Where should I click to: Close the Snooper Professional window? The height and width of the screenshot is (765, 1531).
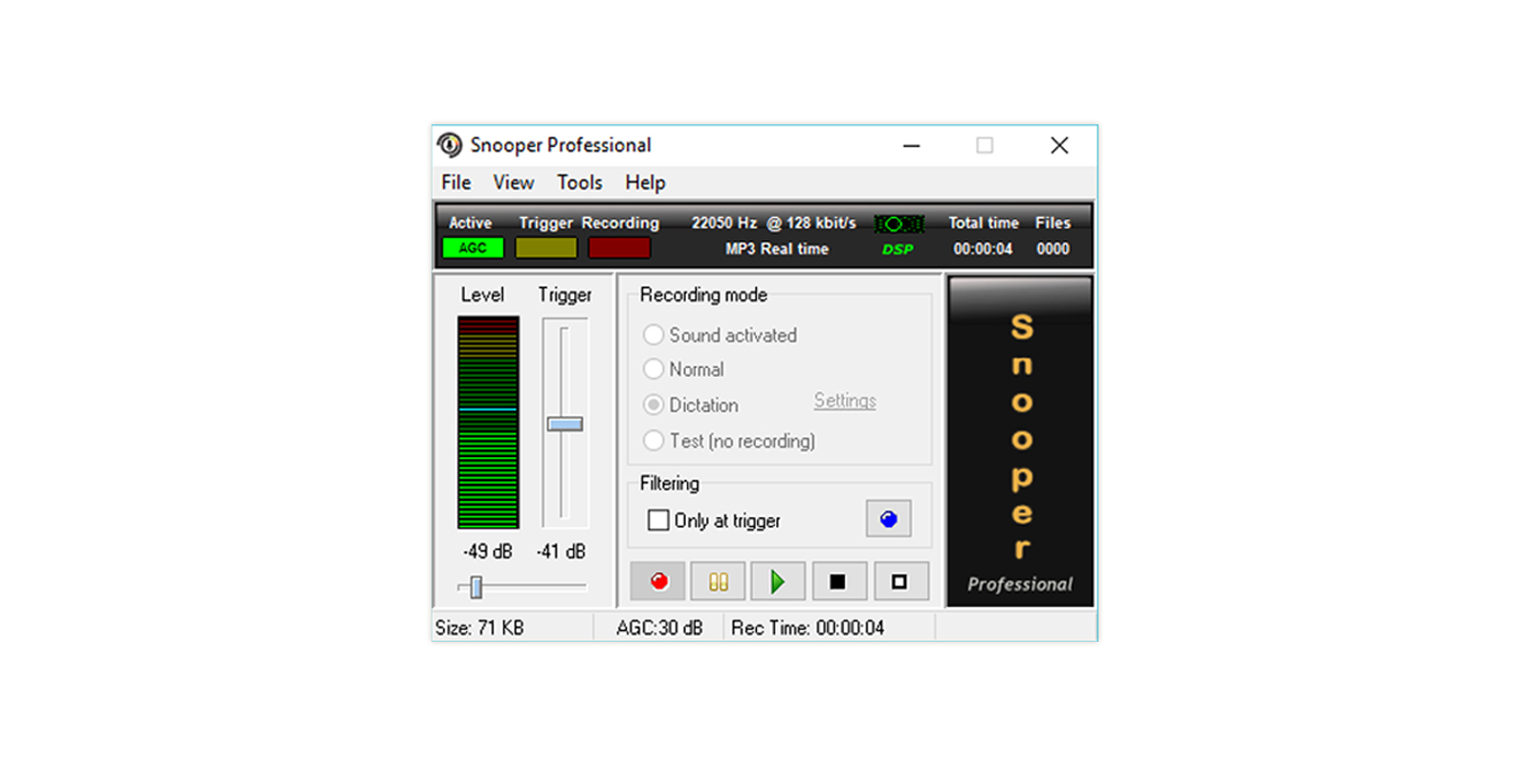(1059, 145)
